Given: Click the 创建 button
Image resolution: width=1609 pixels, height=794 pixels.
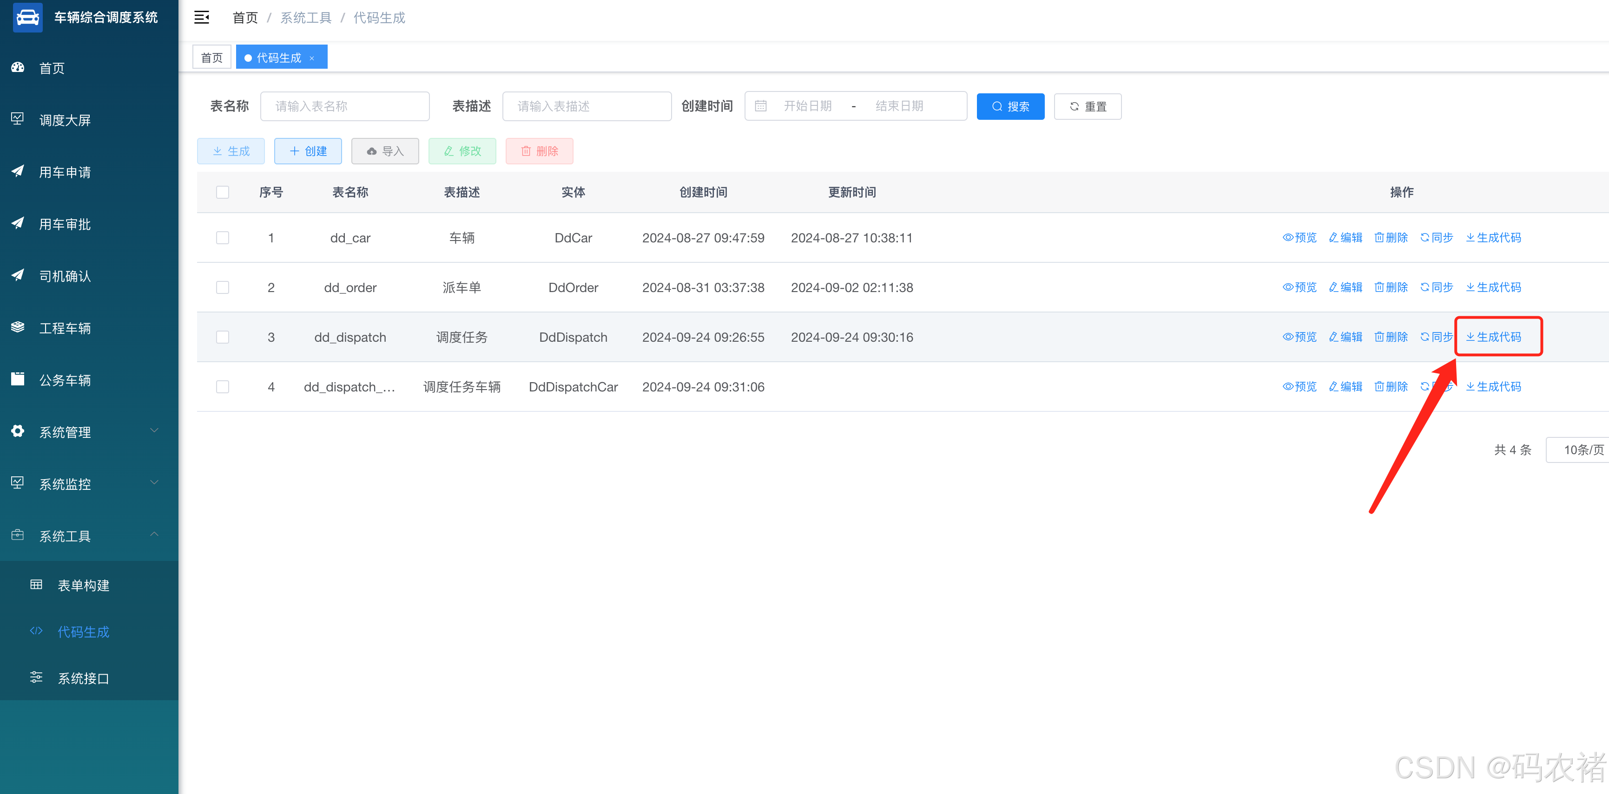Looking at the screenshot, I should point(308,151).
